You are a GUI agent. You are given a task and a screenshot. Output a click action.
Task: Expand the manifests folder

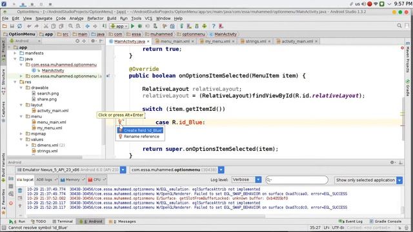pyautogui.click(x=15, y=53)
